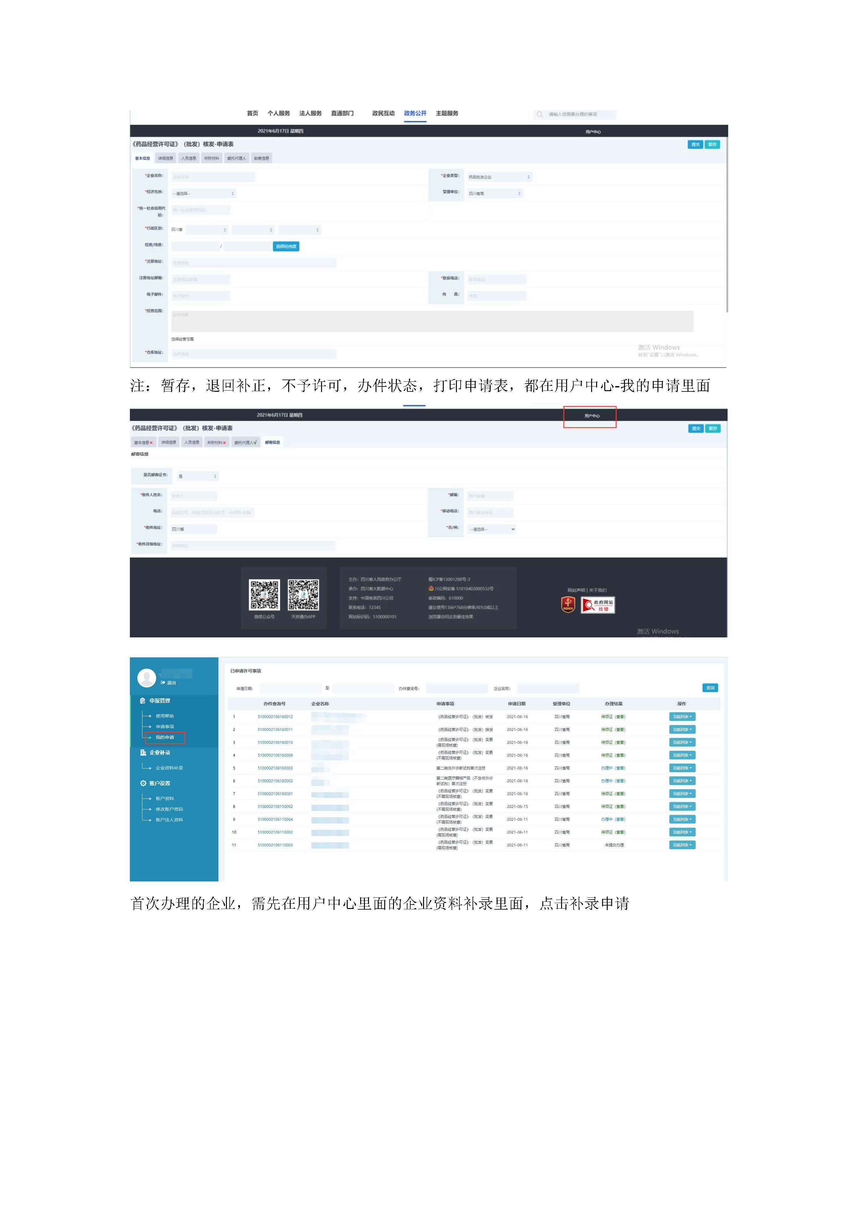Screen dimensions: 859x1215
Task: Click the 收件详细地址 input field
Action: click(253, 546)
